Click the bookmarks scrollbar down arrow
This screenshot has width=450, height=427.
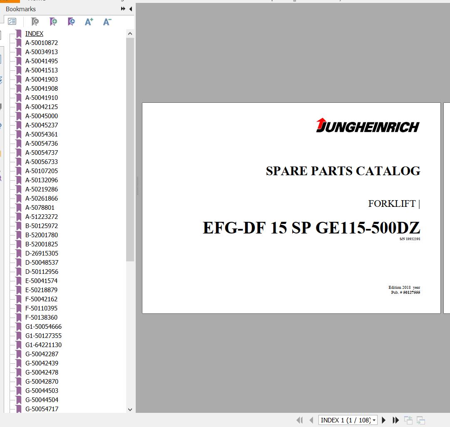(x=130, y=410)
